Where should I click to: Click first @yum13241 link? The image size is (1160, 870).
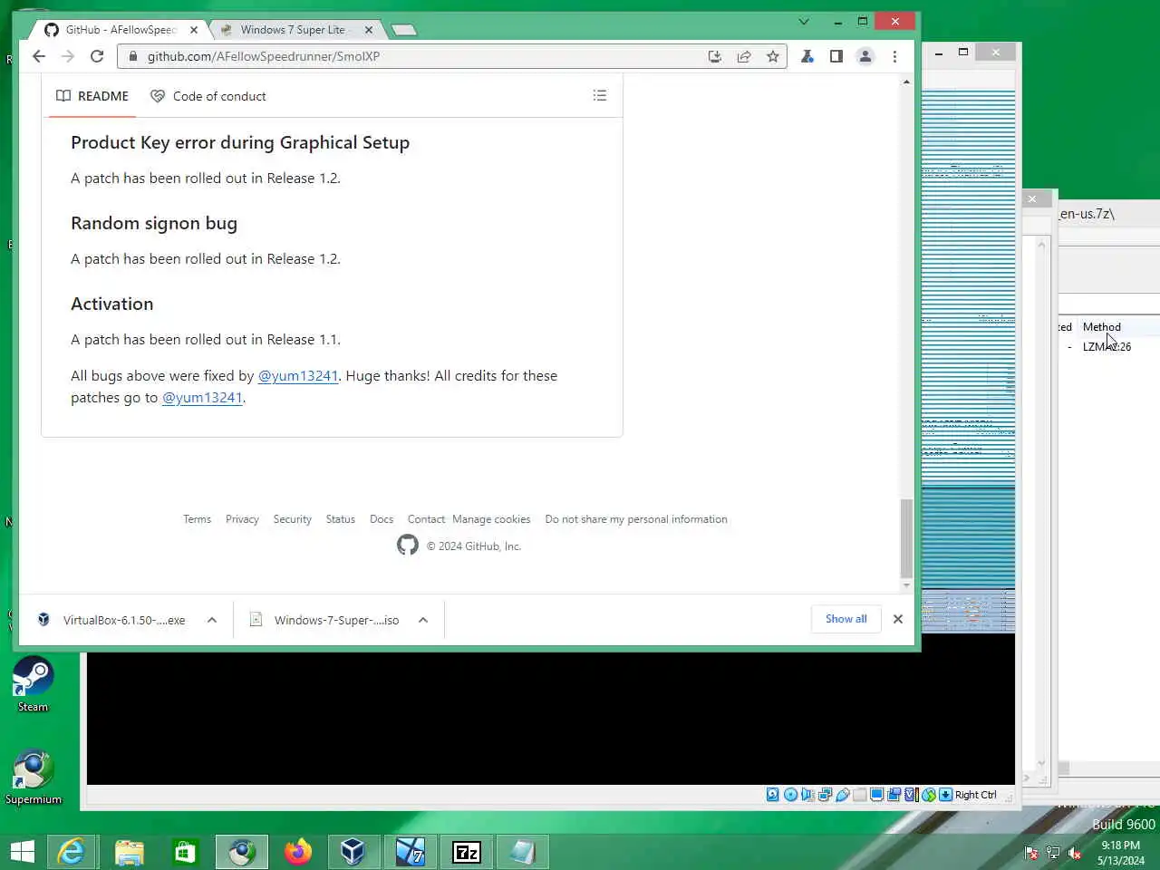[297, 375]
